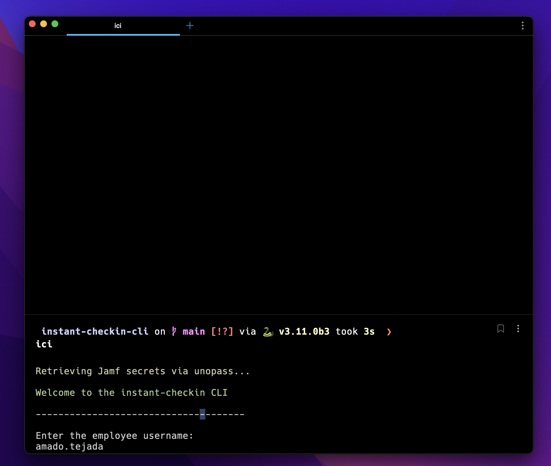The image size is (551, 466).
Task: Maximize the window with green button
Action: pos(55,24)
